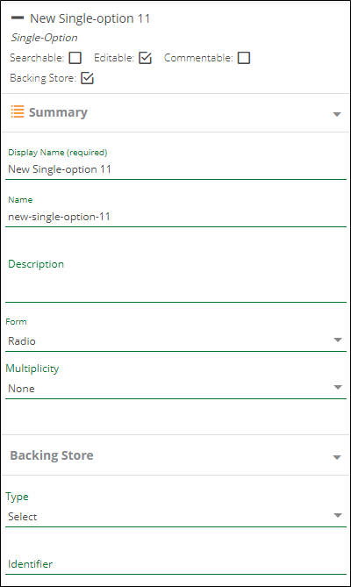Select the Backing Store section heading

point(52,455)
